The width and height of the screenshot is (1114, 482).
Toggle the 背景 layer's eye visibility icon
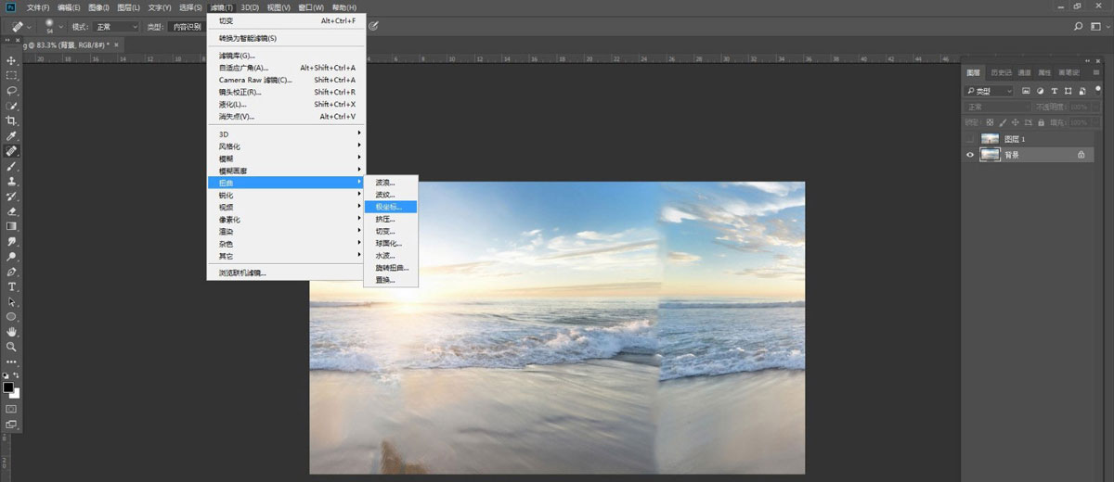click(x=970, y=155)
